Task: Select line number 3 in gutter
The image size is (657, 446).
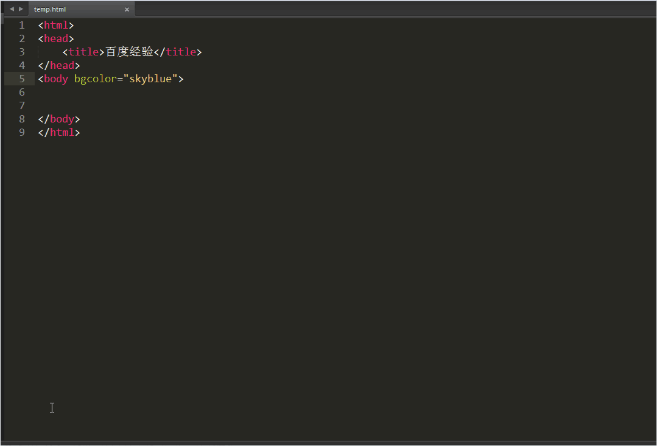Action: [22, 52]
